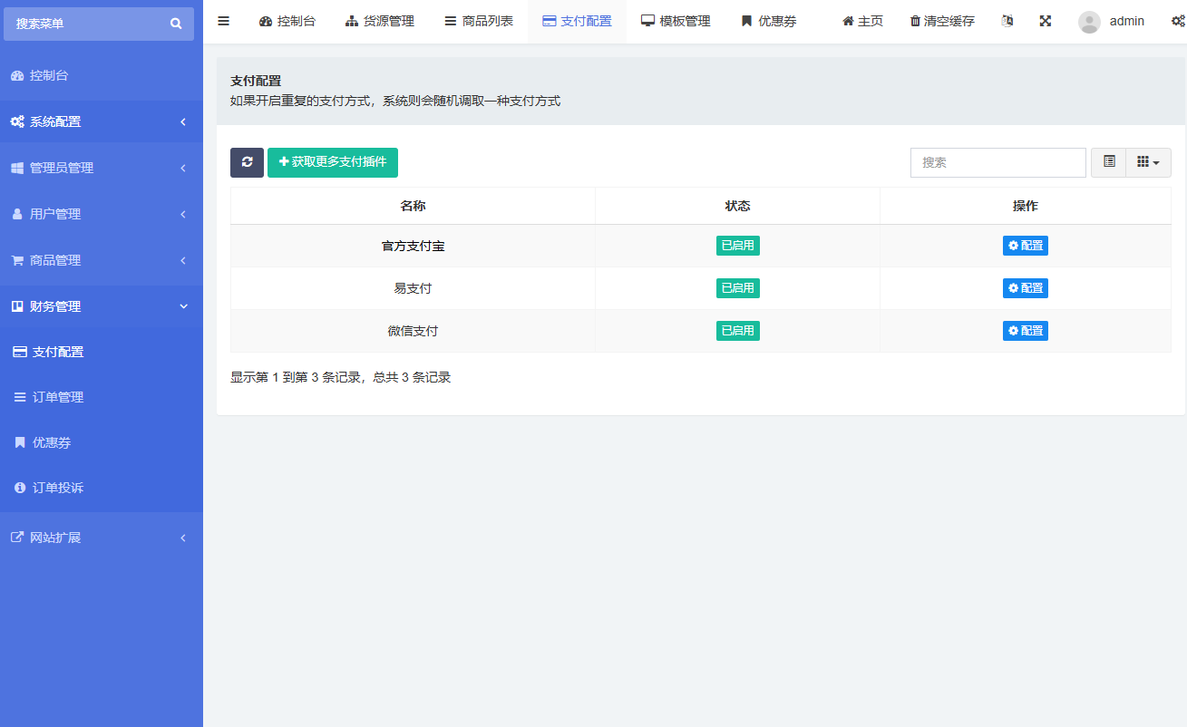Viewport: 1187px width, 727px height.
Task: Click the refresh icon above the payment table
Action: (x=246, y=162)
